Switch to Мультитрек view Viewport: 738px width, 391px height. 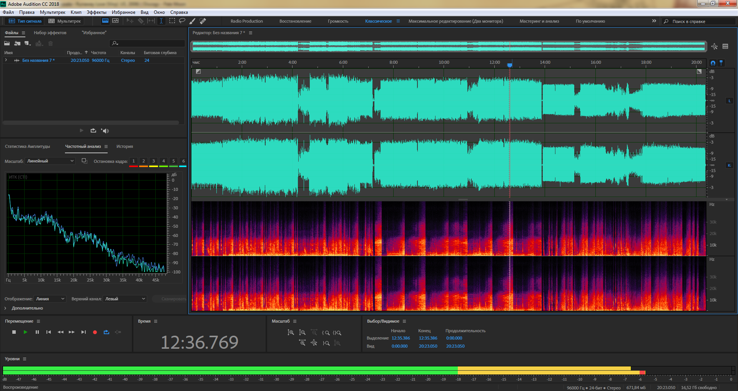click(65, 21)
